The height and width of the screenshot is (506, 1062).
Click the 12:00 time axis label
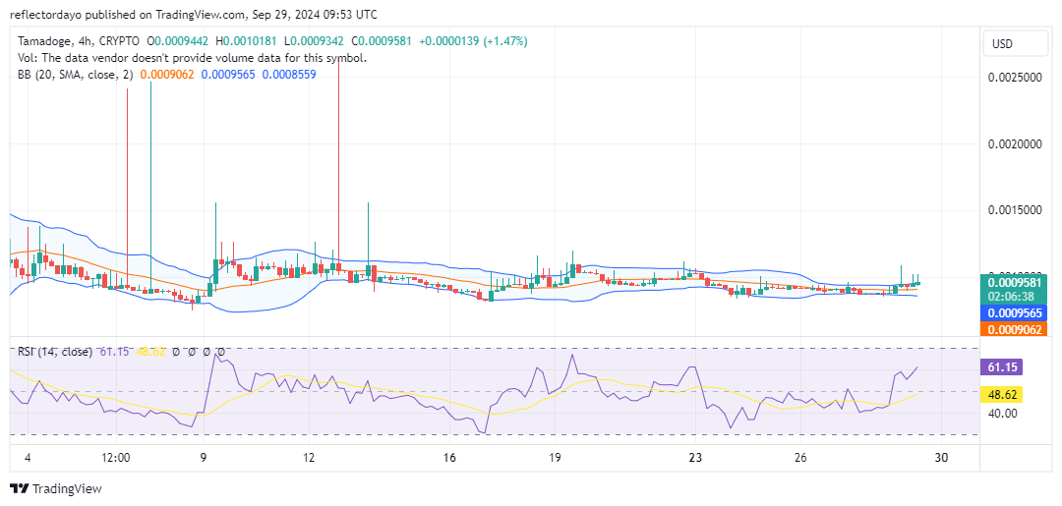pyautogui.click(x=116, y=458)
